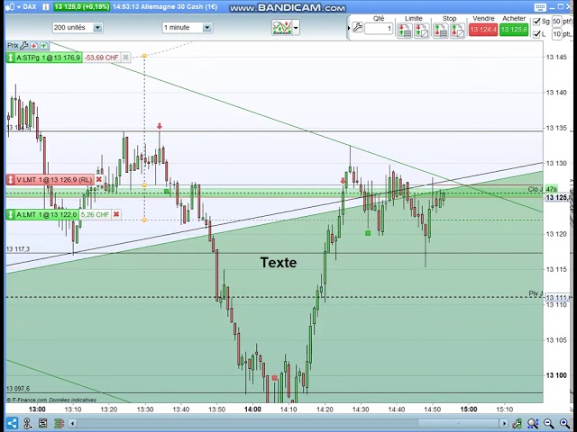Click the first Limite order icon

pyautogui.click(x=405, y=30)
